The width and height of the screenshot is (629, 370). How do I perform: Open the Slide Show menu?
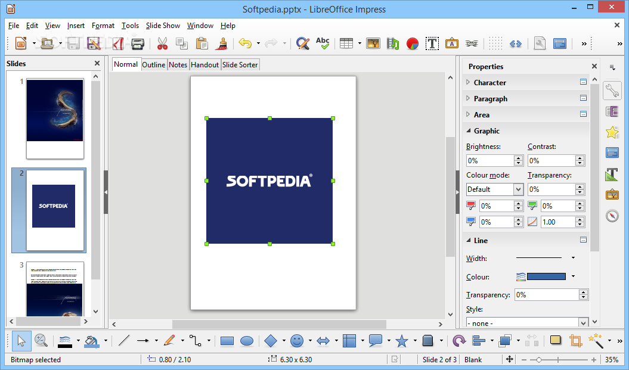pos(163,25)
